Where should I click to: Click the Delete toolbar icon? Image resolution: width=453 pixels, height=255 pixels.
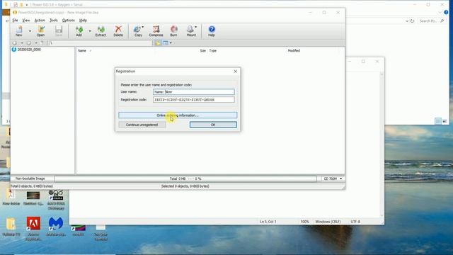click(x=118, y=31)
